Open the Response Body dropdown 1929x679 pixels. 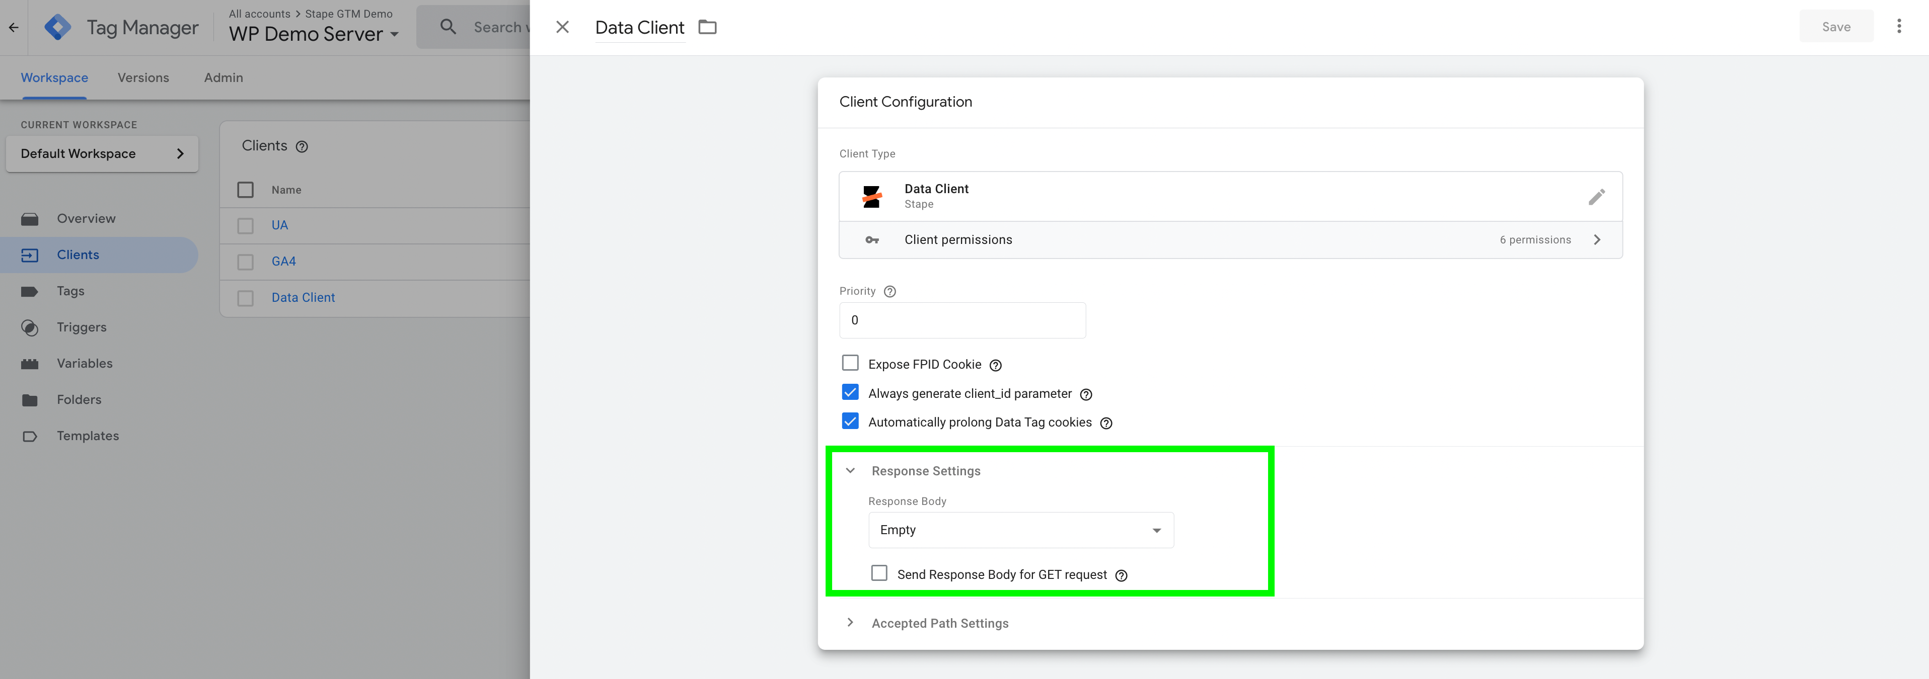1019,529
